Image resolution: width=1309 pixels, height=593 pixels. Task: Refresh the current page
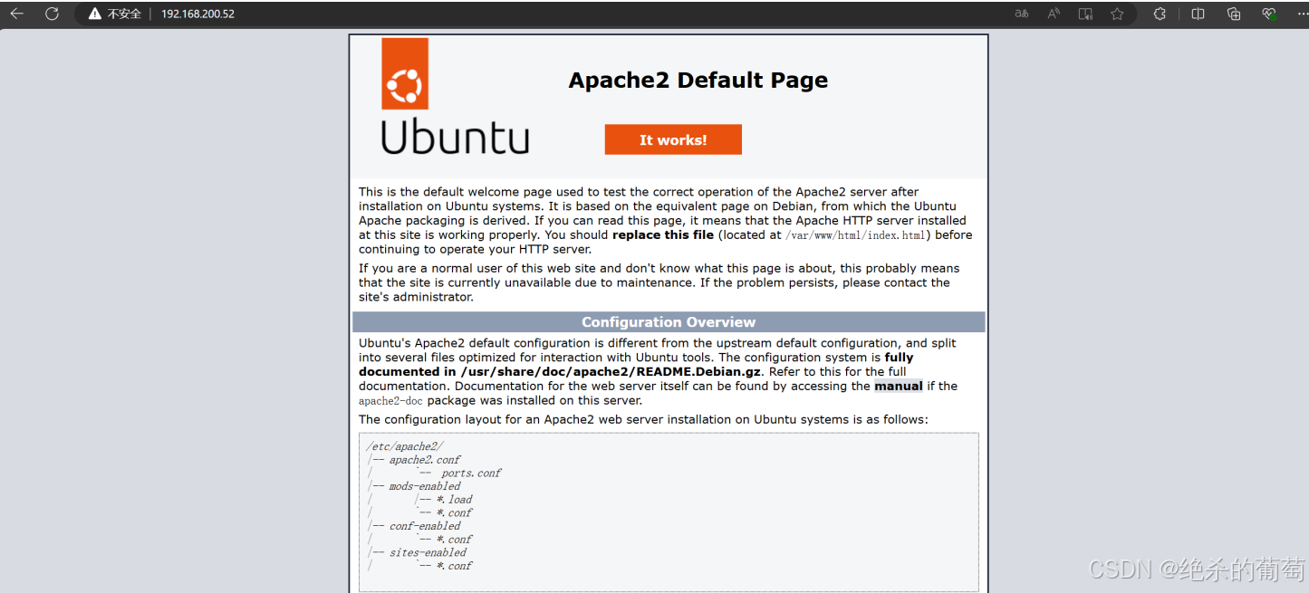52,14
